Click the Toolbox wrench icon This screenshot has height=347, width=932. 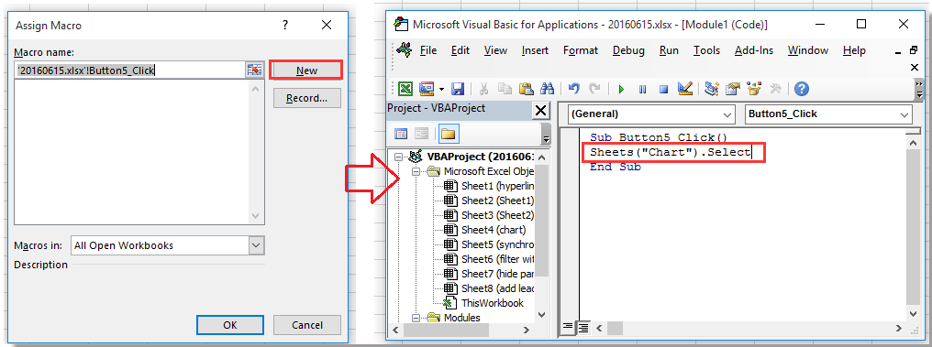(x=775, y=89)
